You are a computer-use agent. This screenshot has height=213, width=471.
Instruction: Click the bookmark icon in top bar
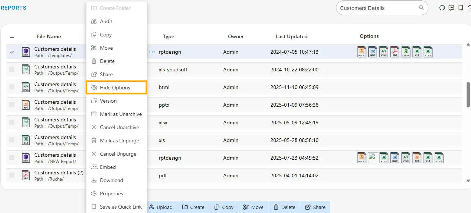point(461,8)
